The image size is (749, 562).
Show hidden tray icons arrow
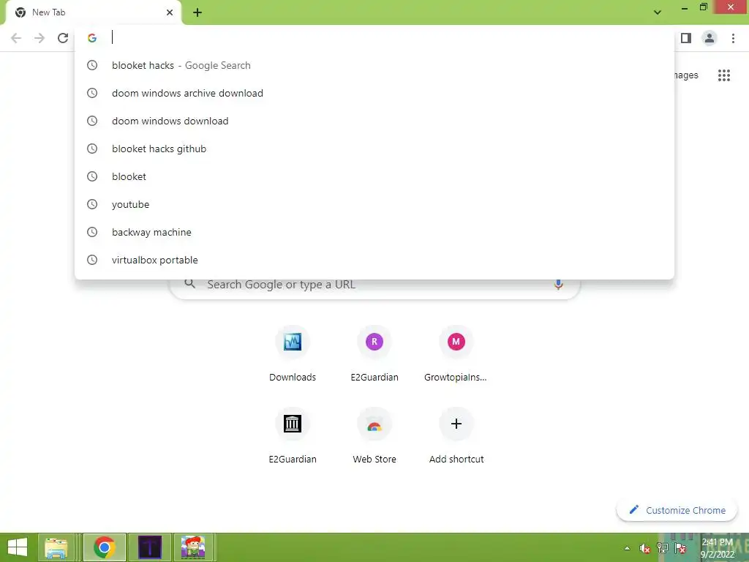click(627, 548)
